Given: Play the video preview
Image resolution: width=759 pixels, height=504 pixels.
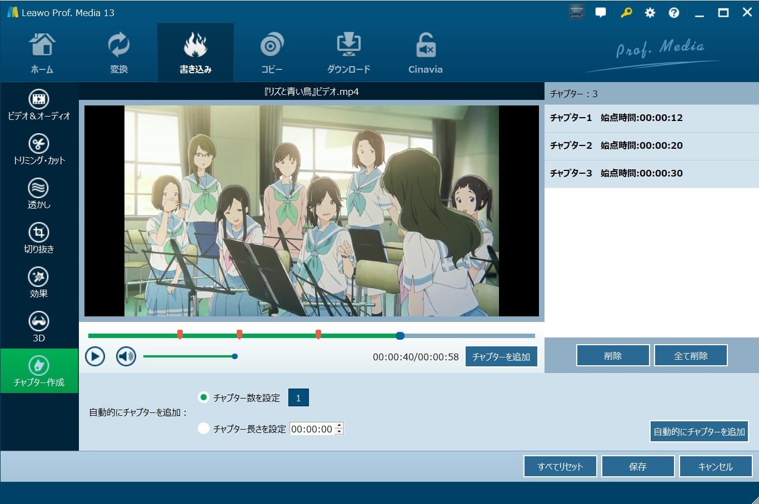Looking at the screenshot, I should [x=95, y=356].
